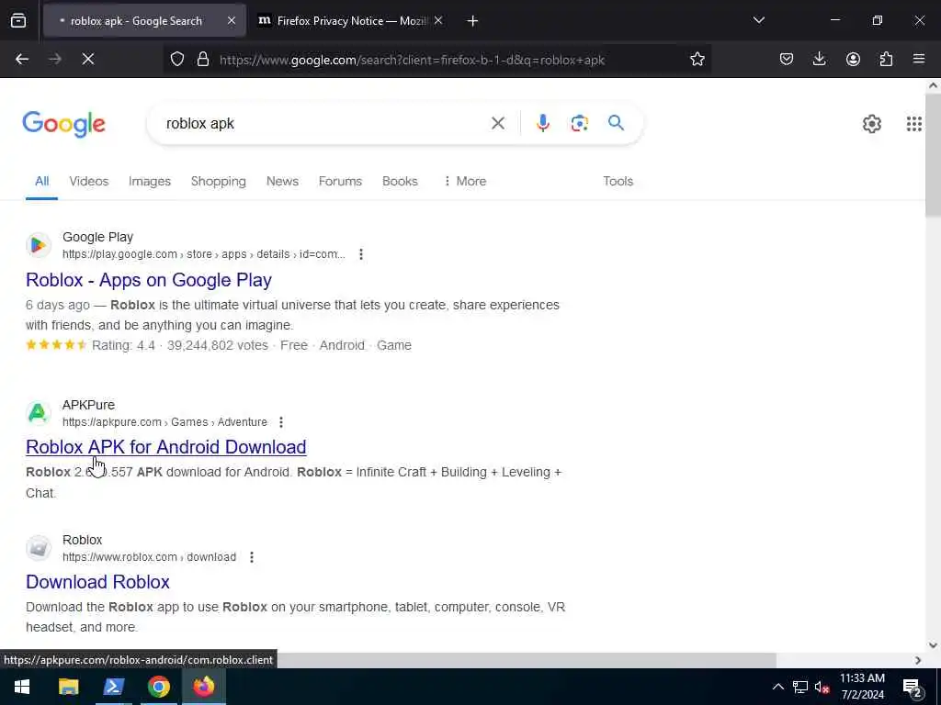Close the Firefox Privacy Notice tab
The image size is (941, 705).
click(438, 21)
